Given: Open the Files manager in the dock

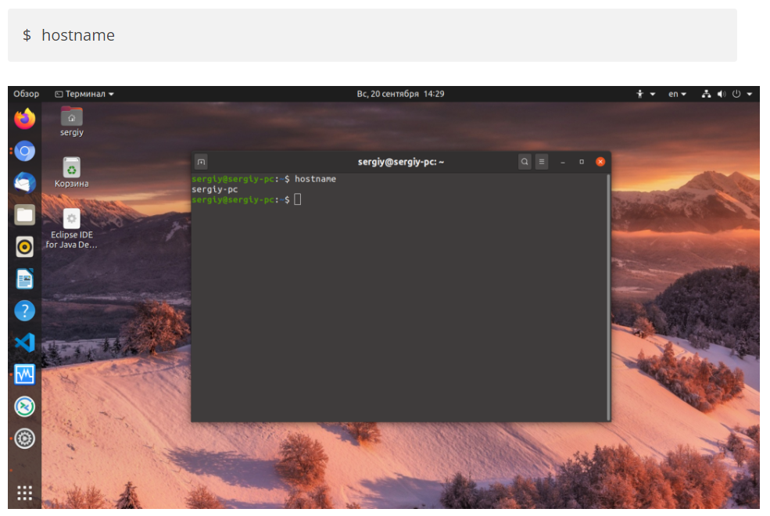Looking at the screenshot, I should pos(25,214).
